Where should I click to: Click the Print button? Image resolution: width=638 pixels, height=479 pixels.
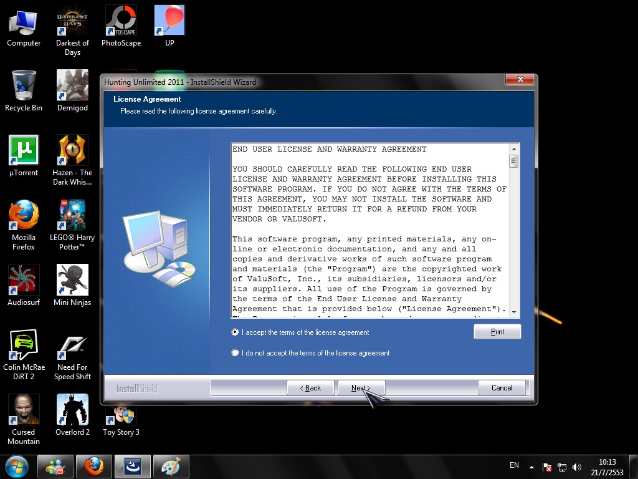(x=497, y=332)
